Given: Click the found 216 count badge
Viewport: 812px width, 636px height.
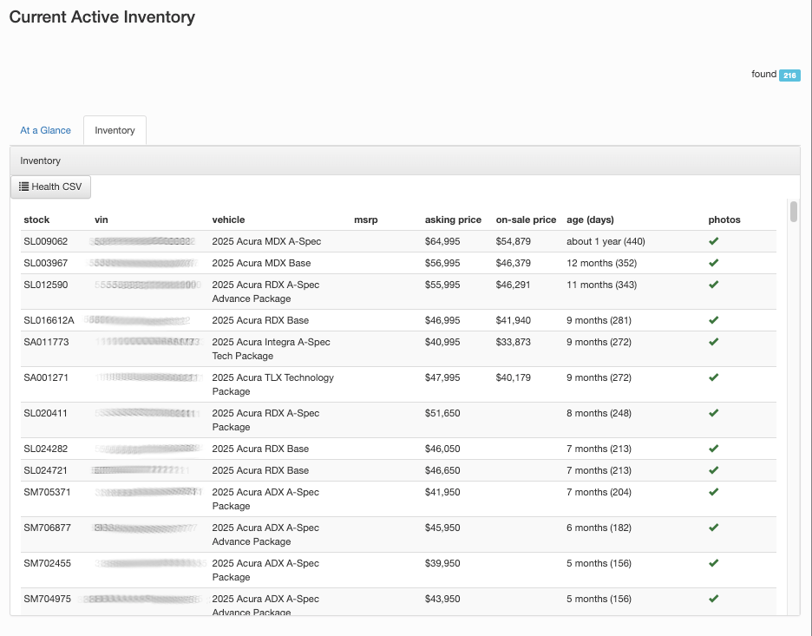Looking at the screenshot, I should (x=789, y=75).
